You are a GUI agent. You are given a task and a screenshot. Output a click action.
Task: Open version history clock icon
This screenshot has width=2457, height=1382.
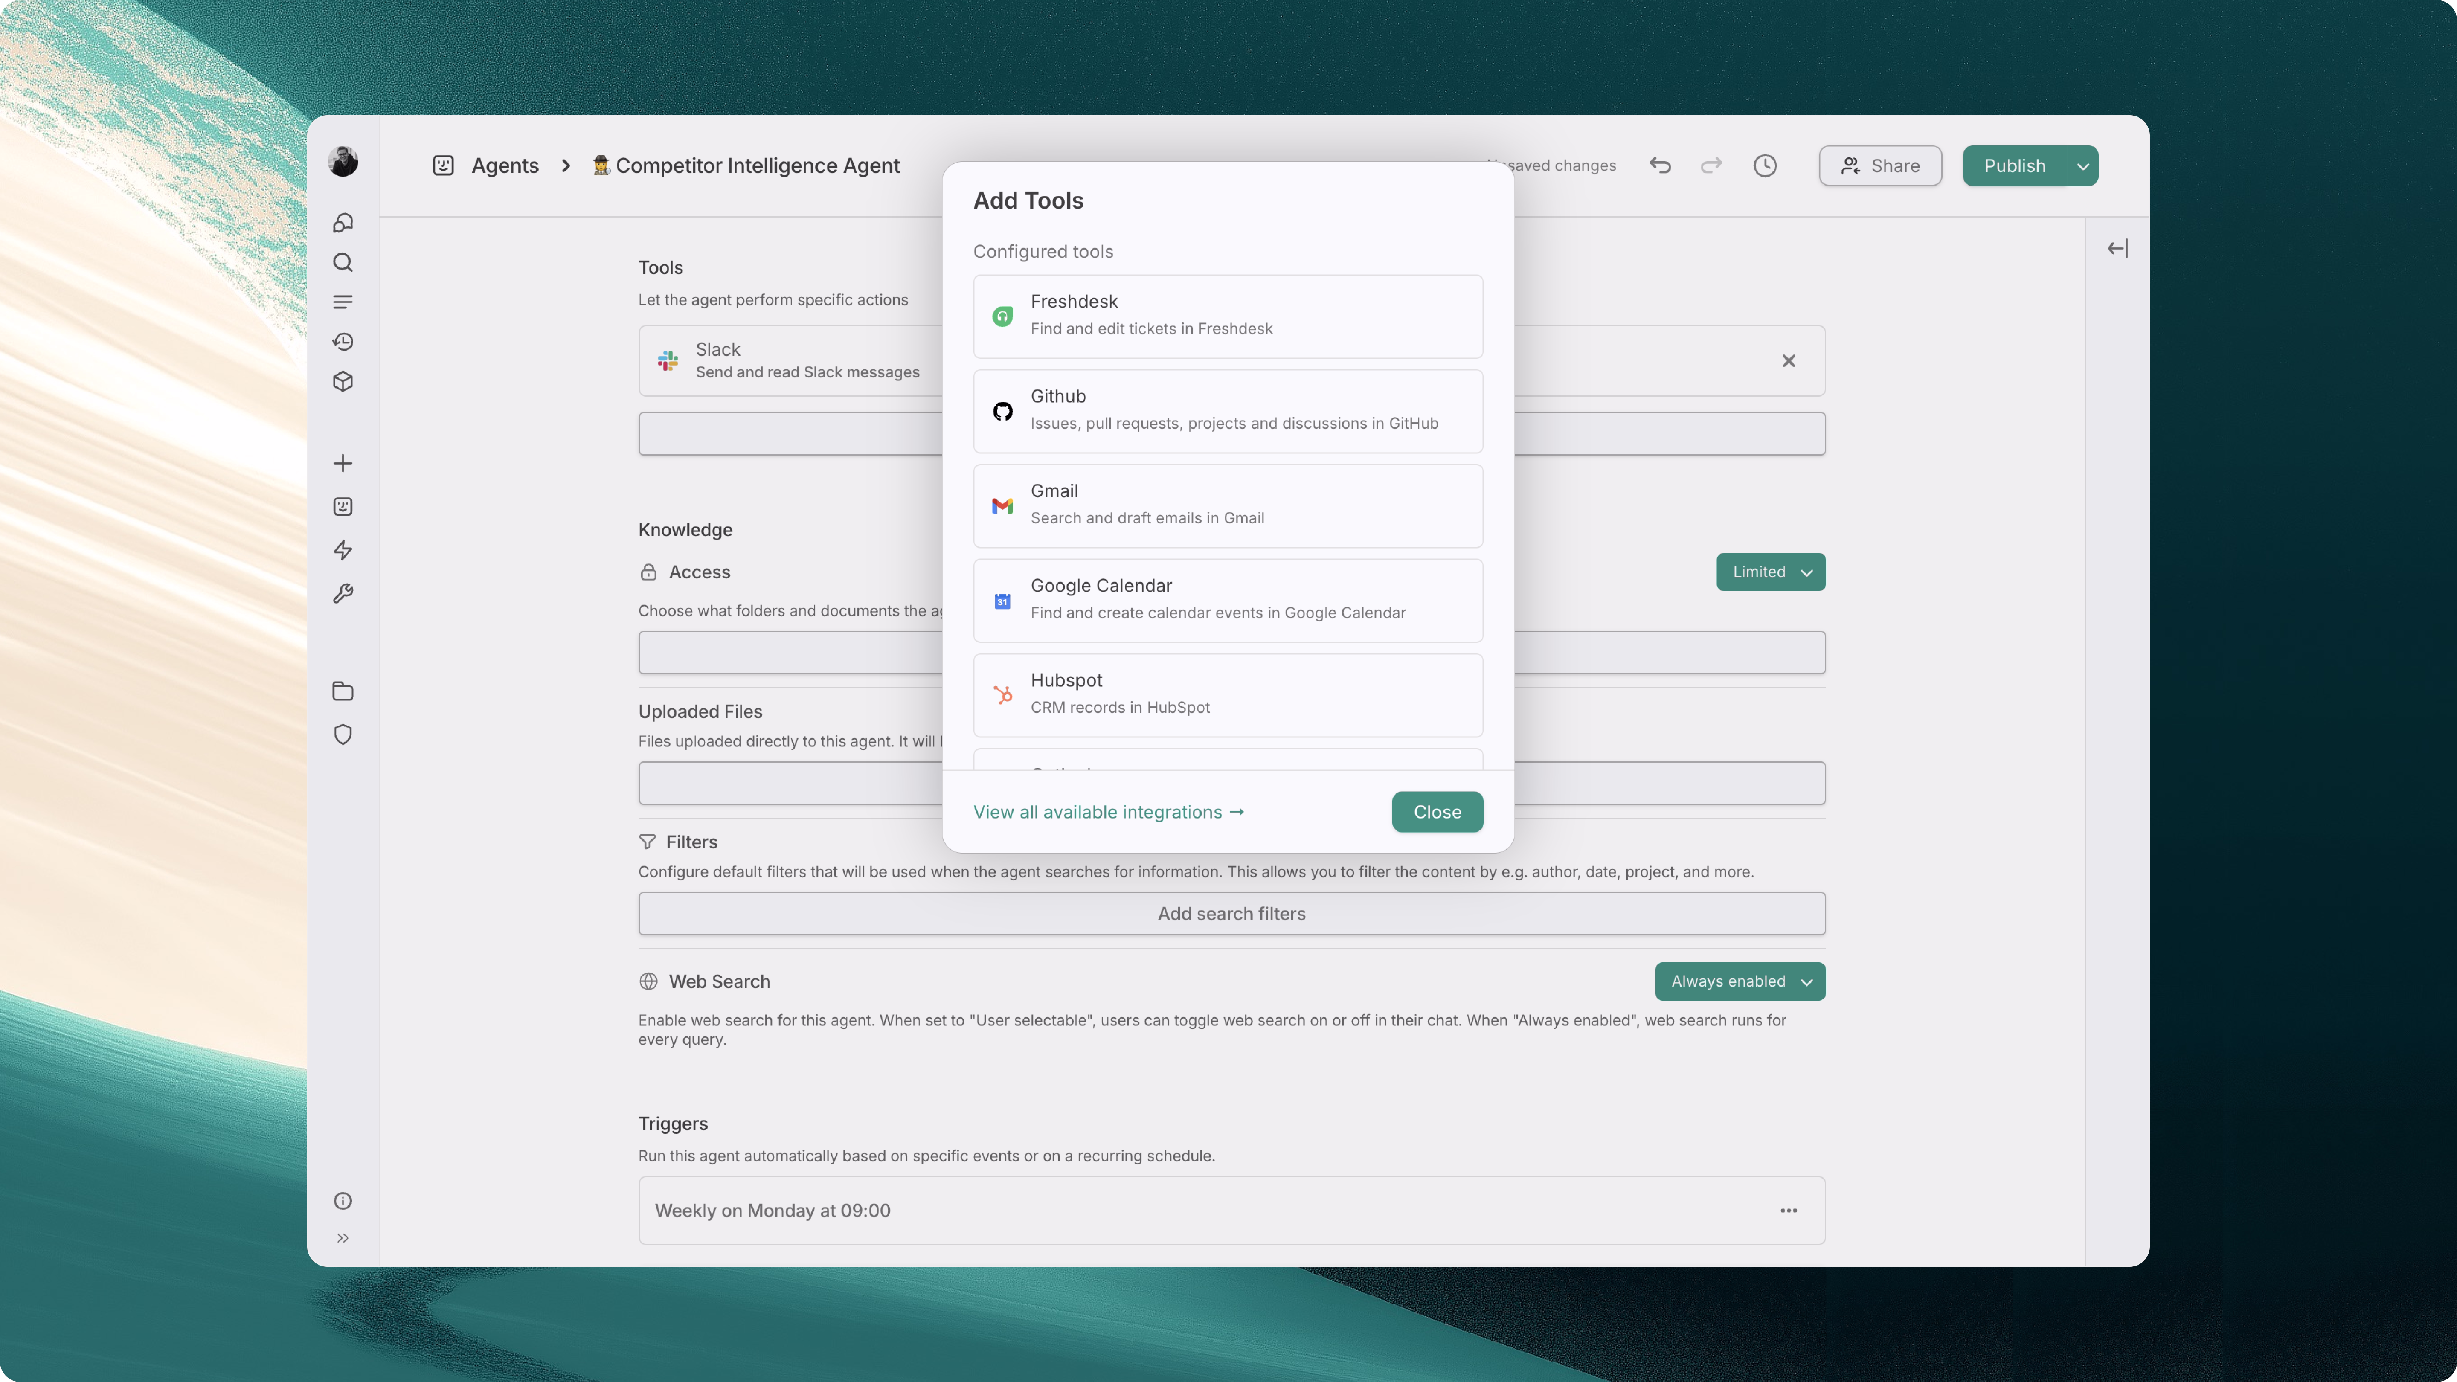coord(1765,166)
